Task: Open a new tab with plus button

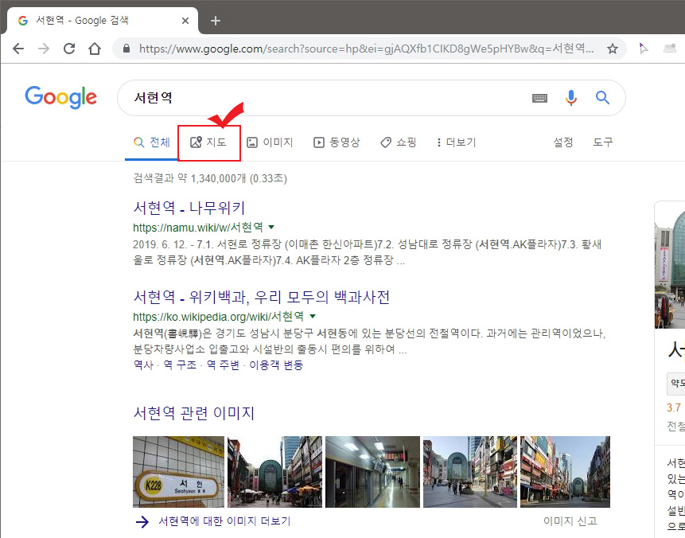Action: (x=216, y=21)
